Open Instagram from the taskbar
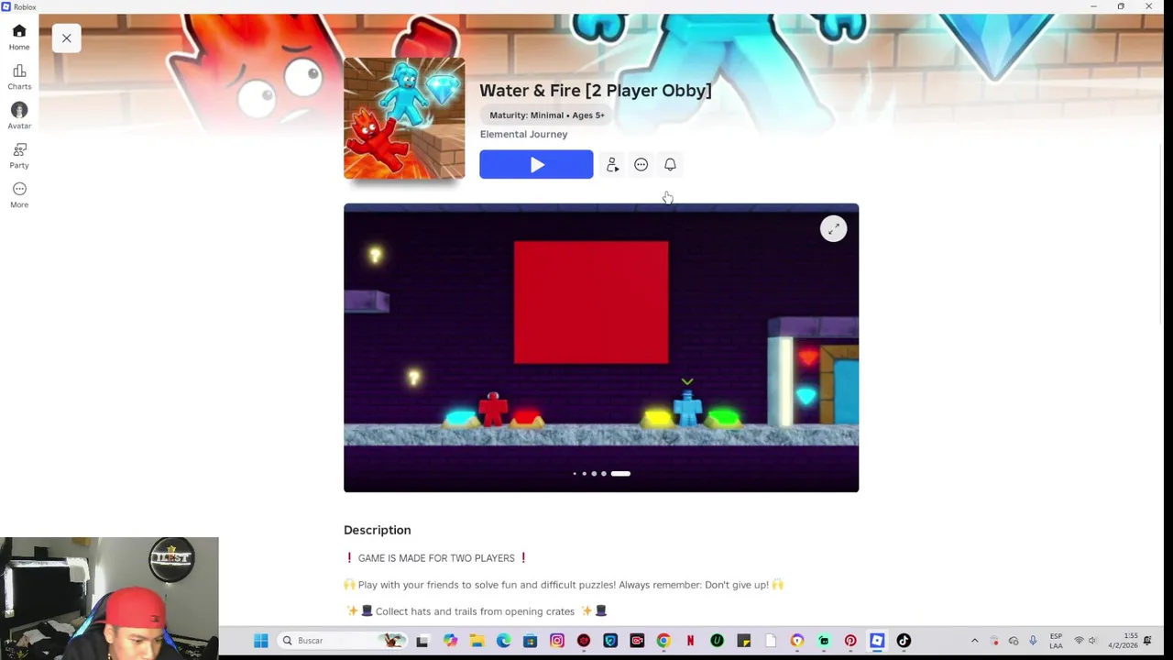The height and width of the screenshot is (660, 1173). (x=557, y=641)
